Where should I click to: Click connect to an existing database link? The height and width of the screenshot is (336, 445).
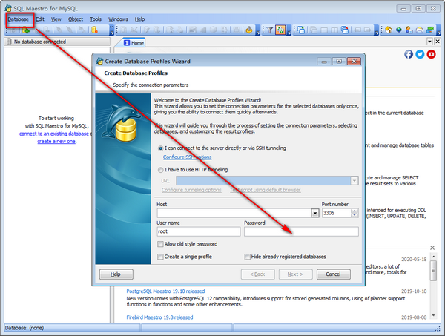coord(54,134)
